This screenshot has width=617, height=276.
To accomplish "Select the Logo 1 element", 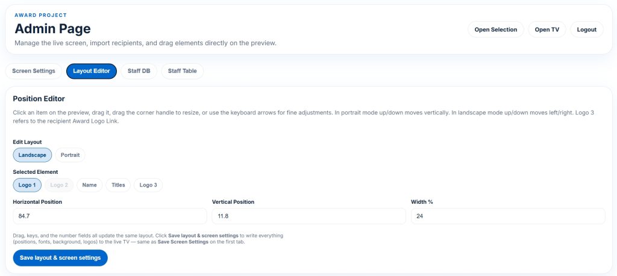I will [27, 185].
